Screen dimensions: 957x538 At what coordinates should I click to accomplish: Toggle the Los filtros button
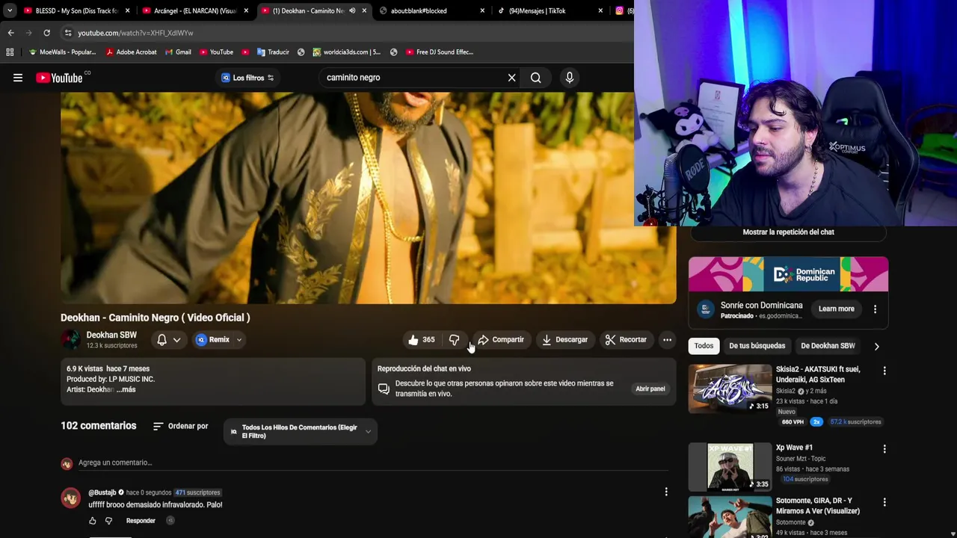(x=247, y=78)
